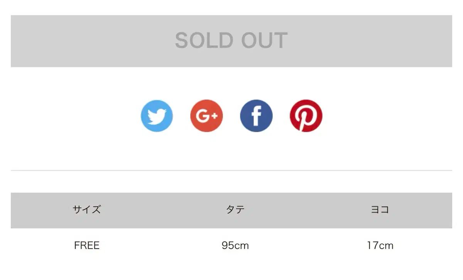Click the 17cm width value
Screen dimensions: 463x280
click(380, 246)
